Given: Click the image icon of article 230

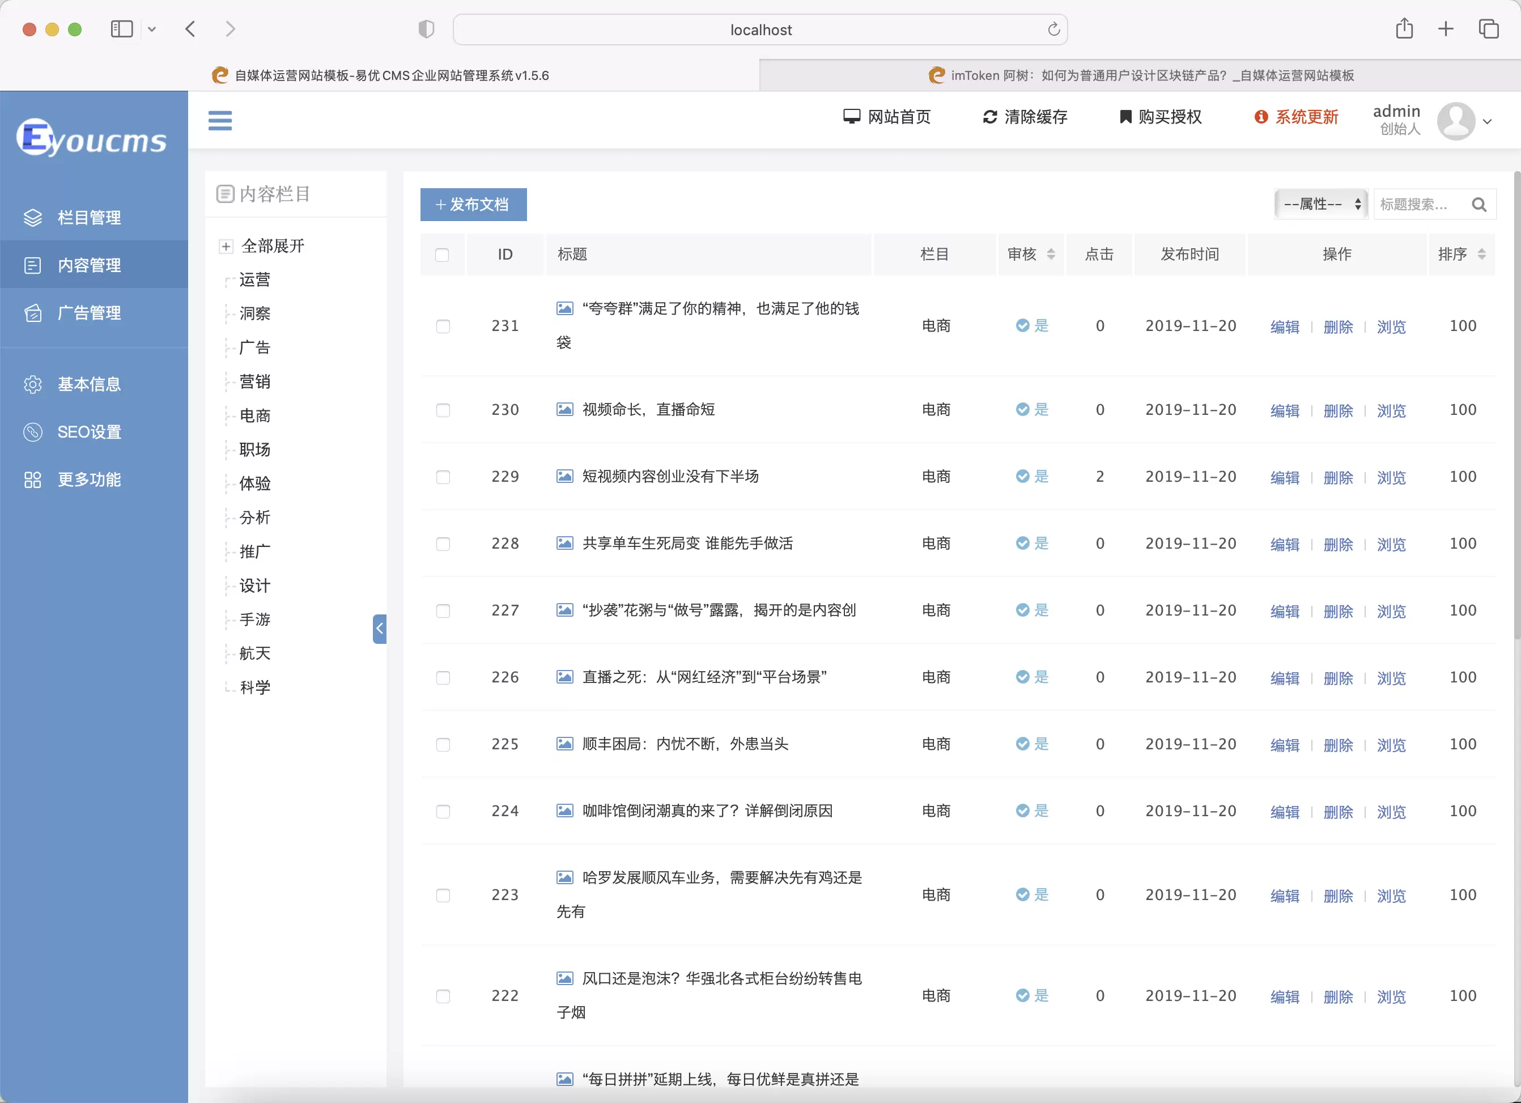Looking at the screenshot, I should [564, 409].
